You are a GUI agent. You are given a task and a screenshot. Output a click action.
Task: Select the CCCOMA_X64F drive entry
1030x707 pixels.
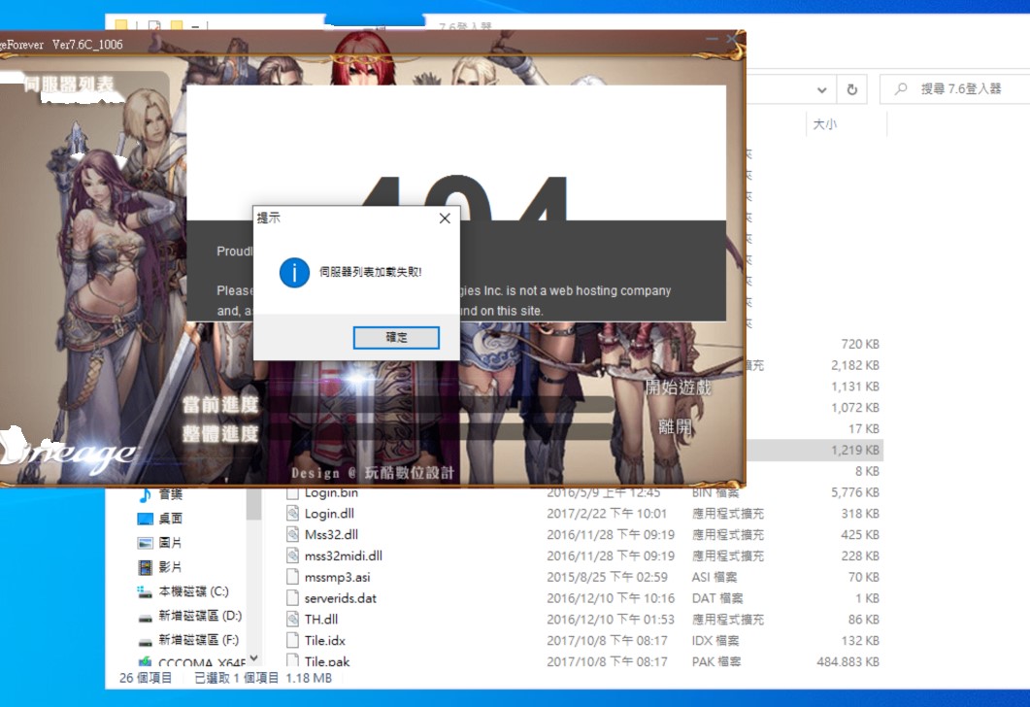tap(202, 662)
